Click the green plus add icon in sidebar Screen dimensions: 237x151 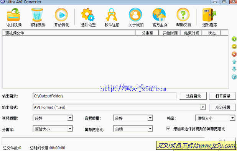tap(234, 39)
